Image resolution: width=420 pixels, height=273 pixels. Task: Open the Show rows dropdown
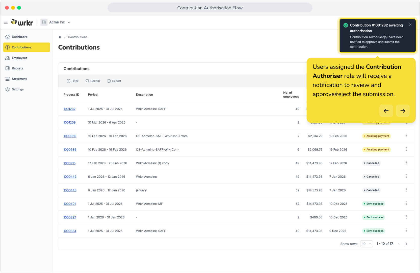[x=366, y=244]
